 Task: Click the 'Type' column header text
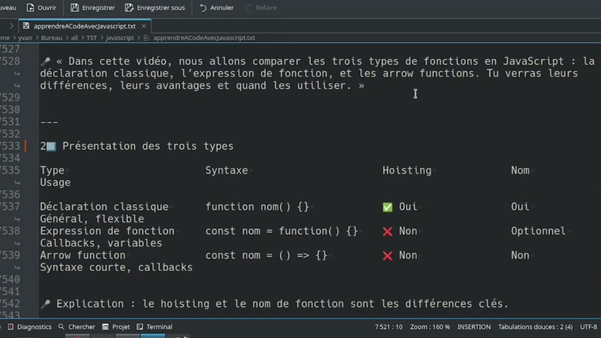pyautogui.click(x=52, y=170)
